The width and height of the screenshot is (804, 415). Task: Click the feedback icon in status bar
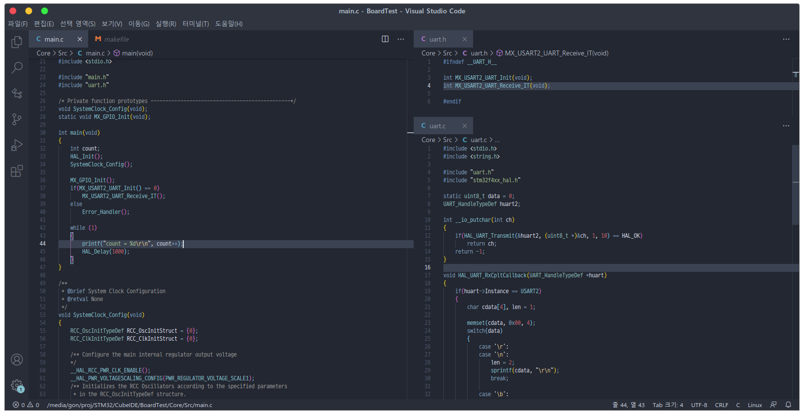coord(773,405)
